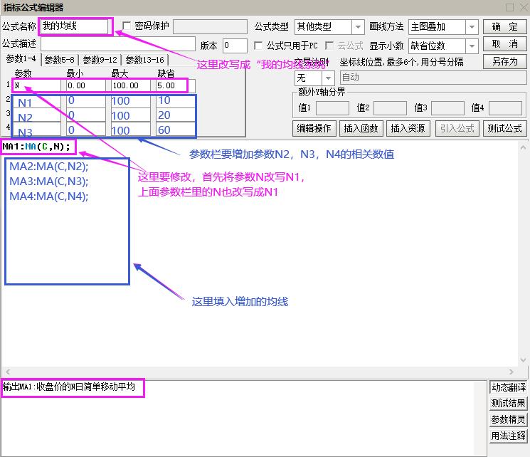Click the 插入函数 button
The image size is (530, 457).
pos(362,128)
